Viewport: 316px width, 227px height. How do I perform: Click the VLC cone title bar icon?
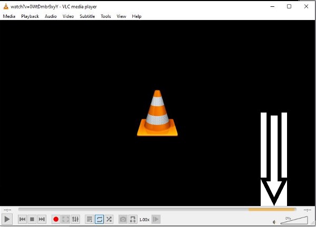click(6, 6)
